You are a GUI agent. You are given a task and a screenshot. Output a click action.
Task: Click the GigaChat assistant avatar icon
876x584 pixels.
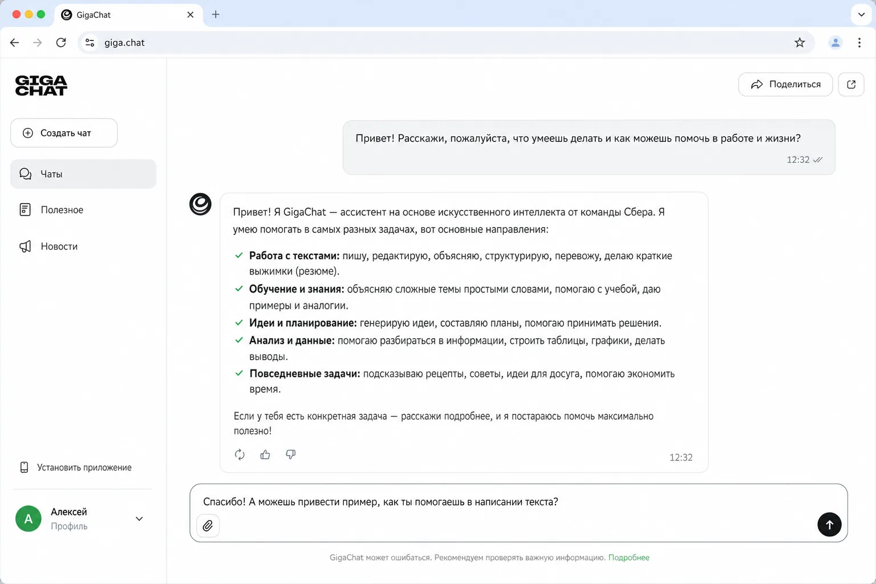coord(200,204)
